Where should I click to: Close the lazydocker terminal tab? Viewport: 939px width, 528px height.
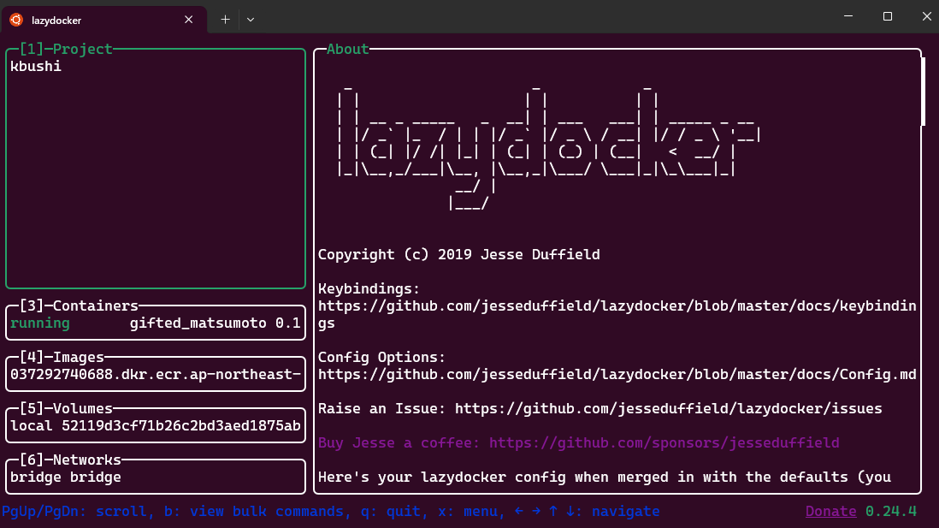(x=189, y=20)
